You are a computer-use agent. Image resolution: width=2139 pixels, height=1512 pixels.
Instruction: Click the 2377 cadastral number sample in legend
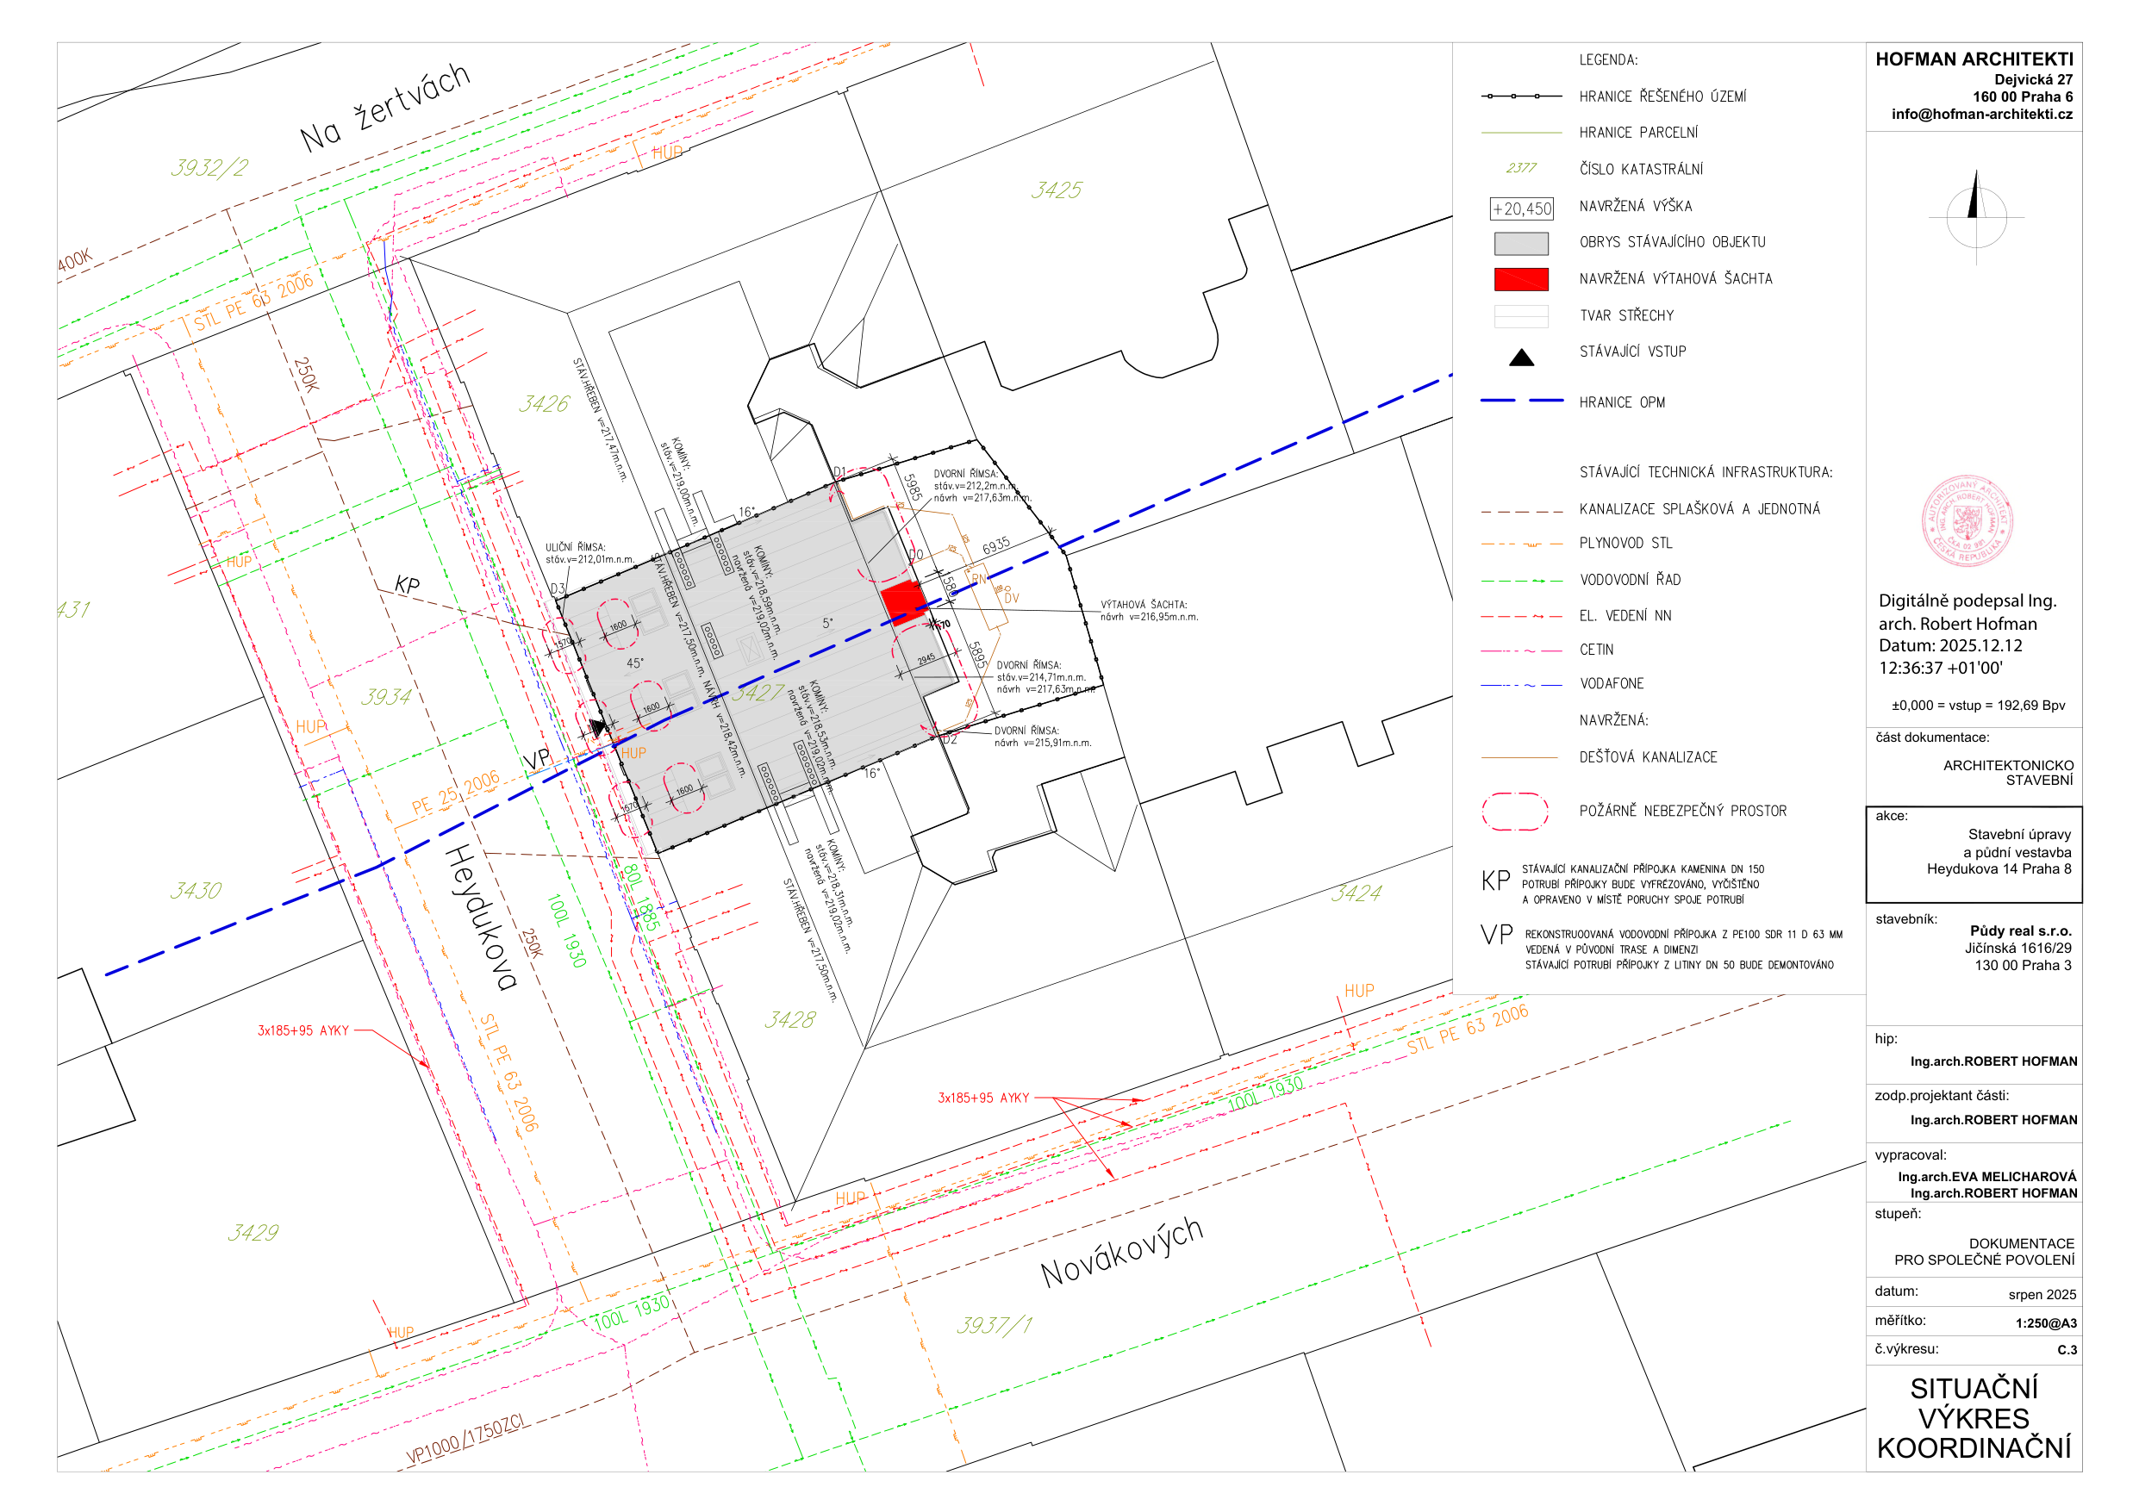click(x=1520, y=168)
